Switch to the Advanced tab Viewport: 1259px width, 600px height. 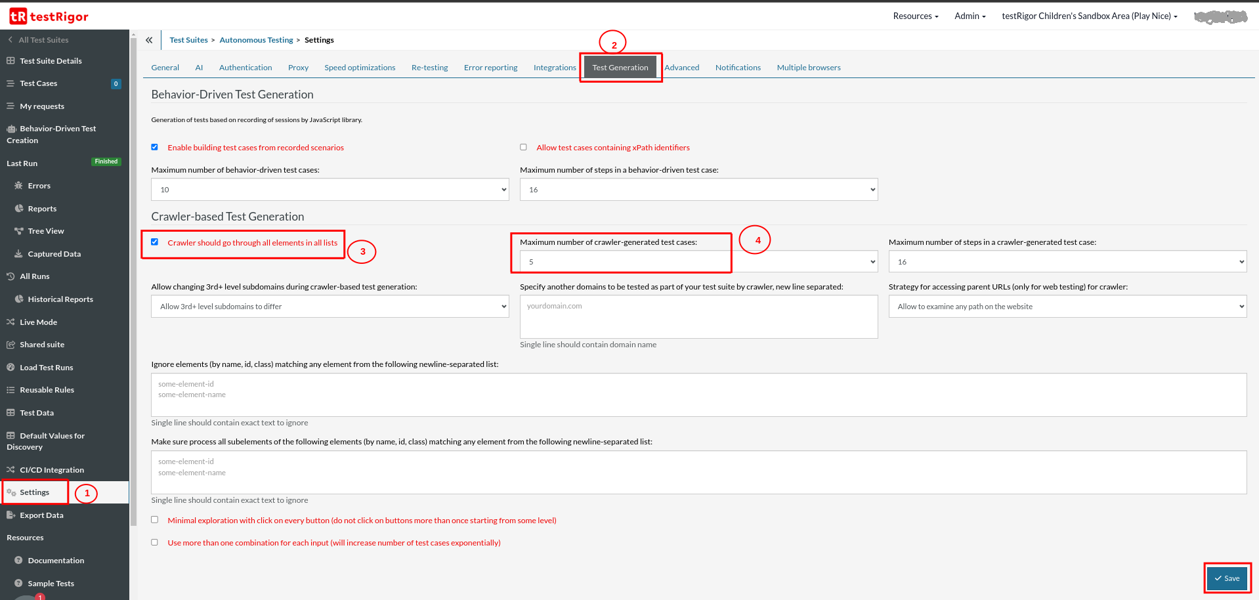[681, 68]
